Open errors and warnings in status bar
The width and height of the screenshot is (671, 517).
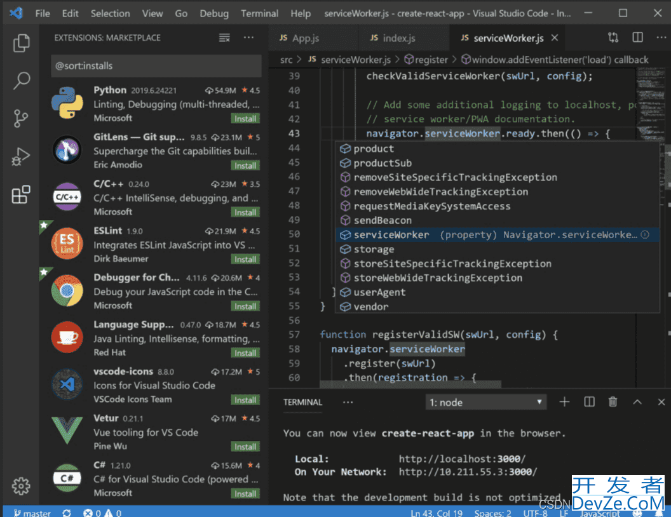(x=102, y=513)
